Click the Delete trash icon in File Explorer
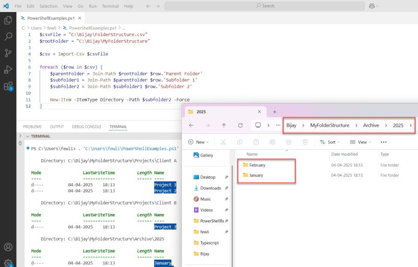 point(305,142)
